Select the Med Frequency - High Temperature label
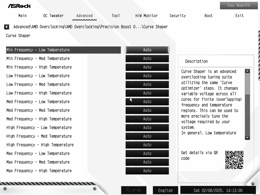Viewport: 260px width, 195px height. coord(39,119)
